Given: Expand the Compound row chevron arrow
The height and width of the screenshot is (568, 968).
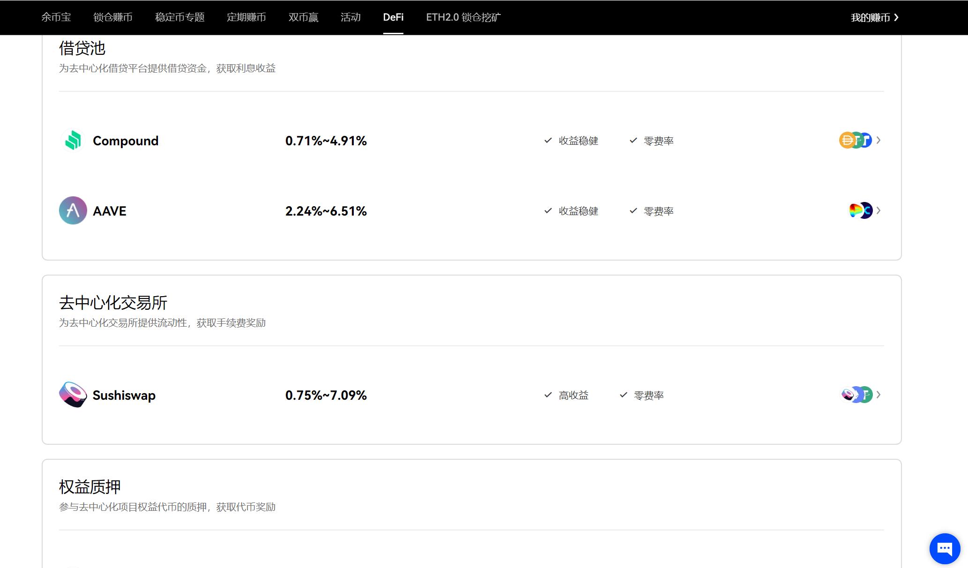Looking at the screenshot, I should pyautogui.click(x=879, y=140).
